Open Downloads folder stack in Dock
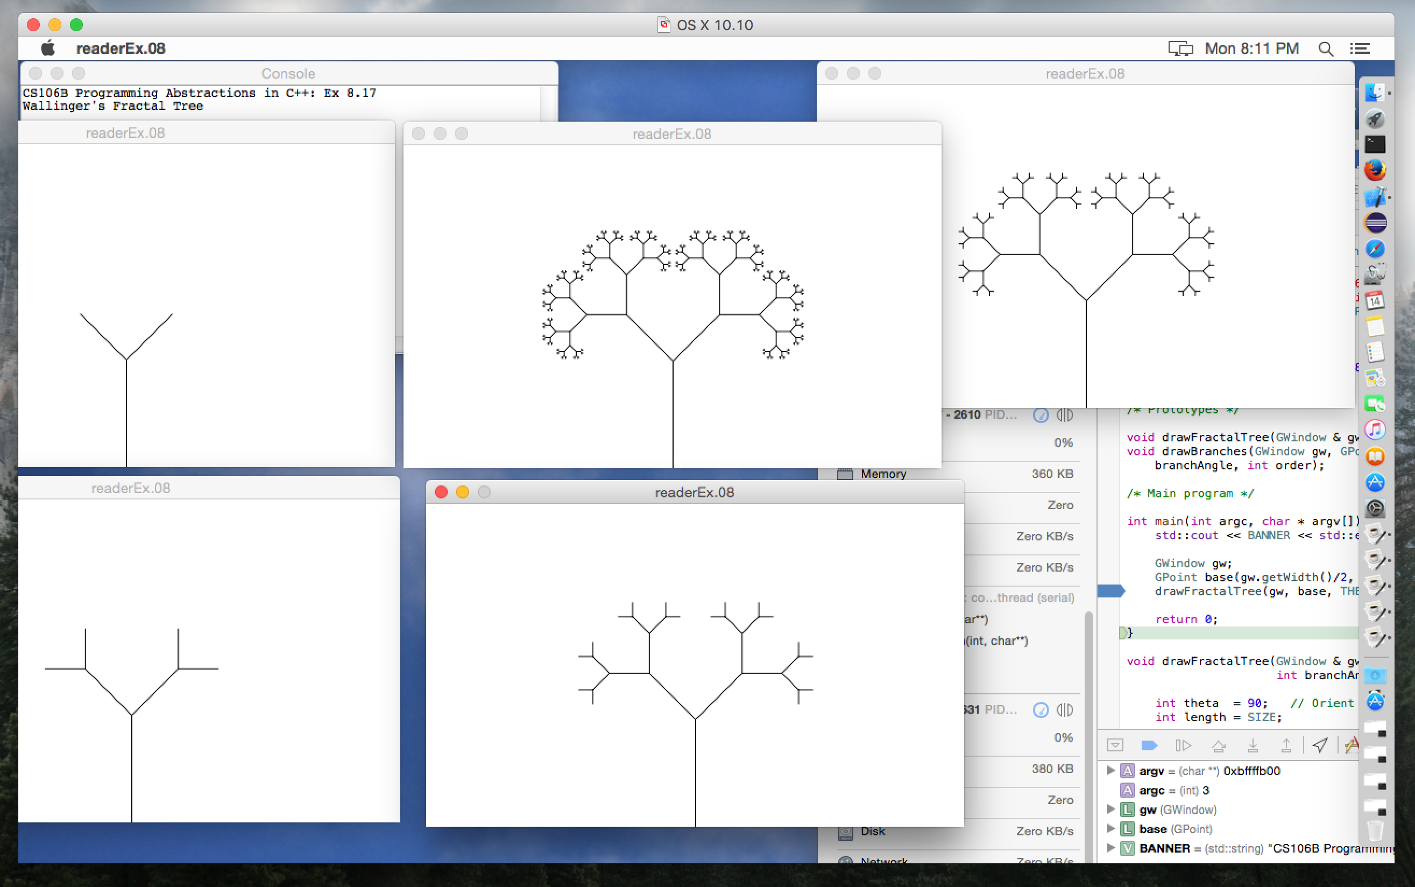This screenshot has height=887, width=1415. pyautogui.click(x=1375, y=675)
